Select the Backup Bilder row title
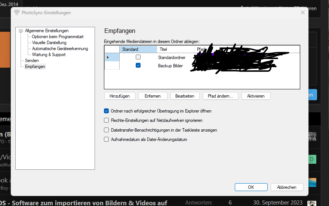 [170, 66]
